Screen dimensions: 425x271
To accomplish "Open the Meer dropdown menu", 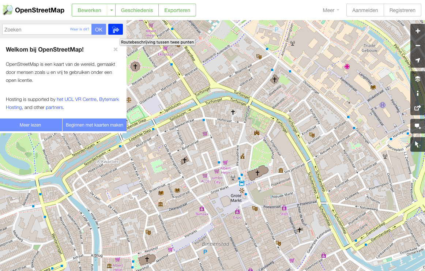I will [331, 10].
